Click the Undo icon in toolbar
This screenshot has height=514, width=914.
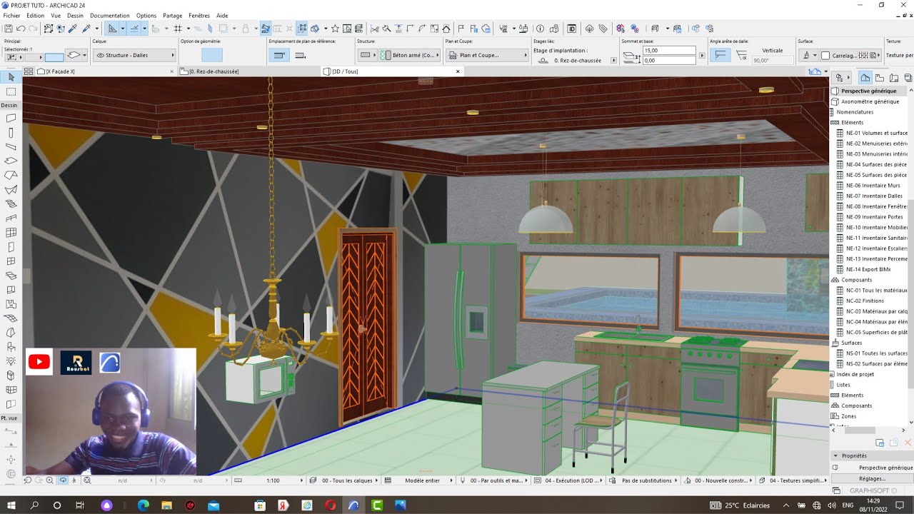pos(21,29)
